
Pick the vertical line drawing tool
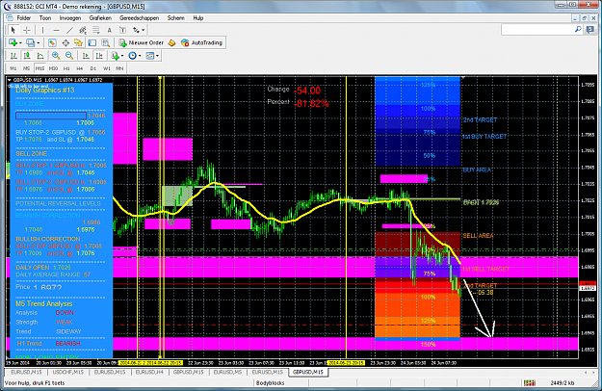pyautogui.click(x=42, y=30)
